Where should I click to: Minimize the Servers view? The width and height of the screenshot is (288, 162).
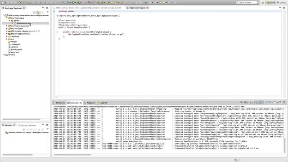(43, 125)
